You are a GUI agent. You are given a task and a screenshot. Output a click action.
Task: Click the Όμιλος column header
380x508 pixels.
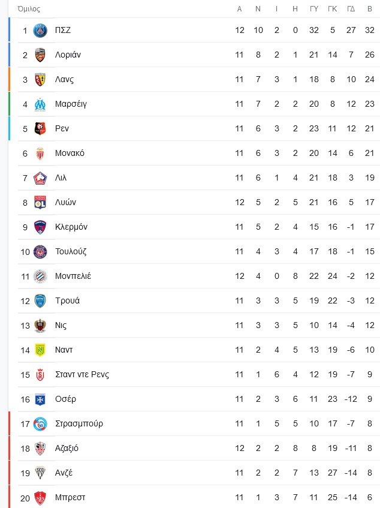(29, 9)
